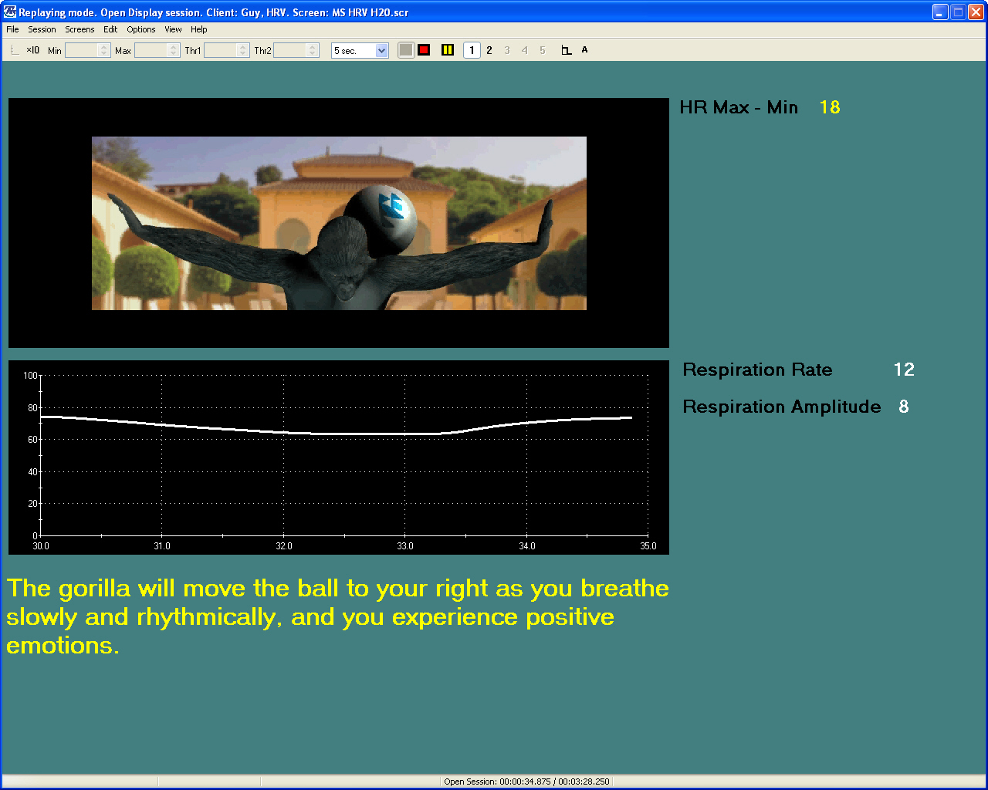
Task: Click the gray play button
Action: [x=406, y=50]
